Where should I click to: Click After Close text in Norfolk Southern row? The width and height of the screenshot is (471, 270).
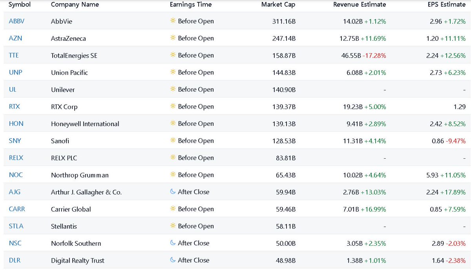pos(194,243)
